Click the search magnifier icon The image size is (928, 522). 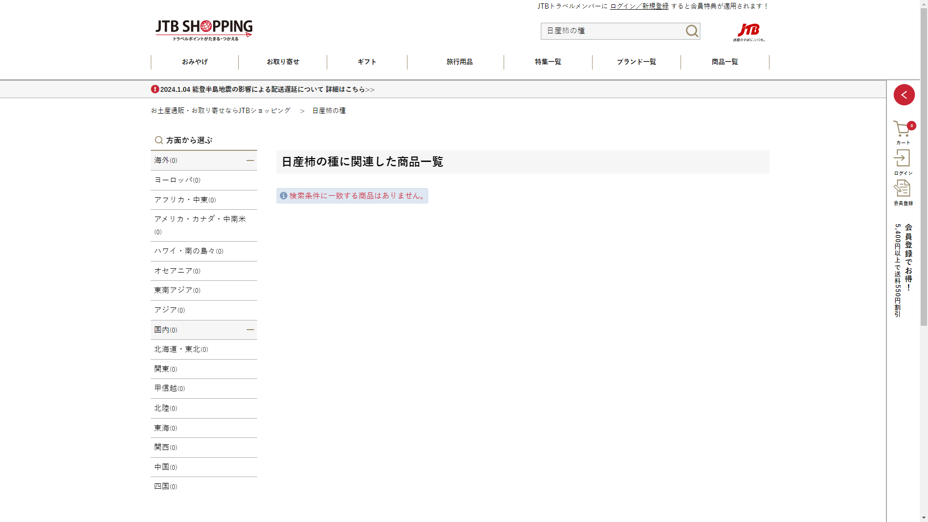pyautogui.click(x=692, y=31)
